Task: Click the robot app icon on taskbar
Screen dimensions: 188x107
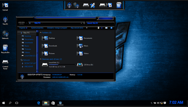Action: click(60, 103)
